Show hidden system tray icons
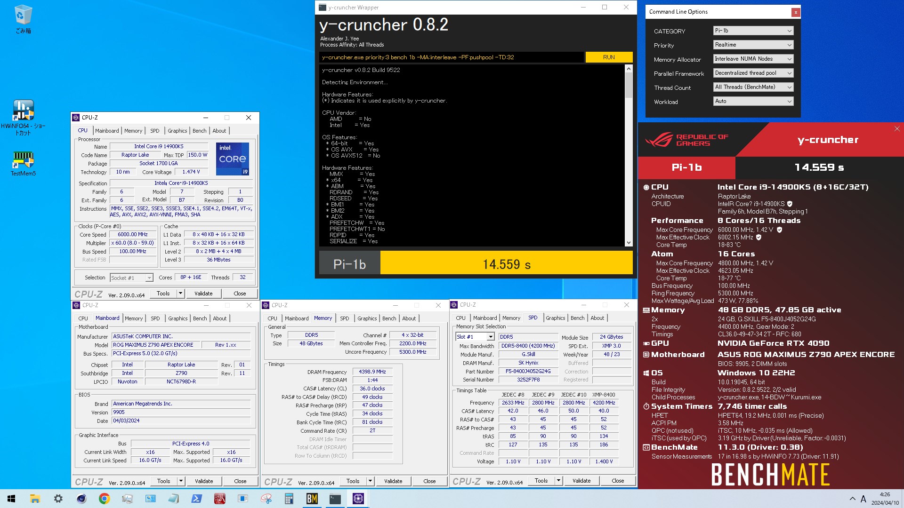Image resolution: width=904 pixels, height=508 pixels. tap(852, 499)
